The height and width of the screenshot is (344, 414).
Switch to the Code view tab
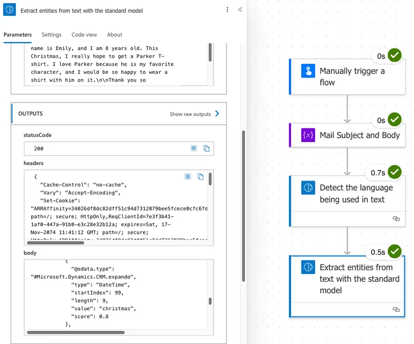point(84,35)
